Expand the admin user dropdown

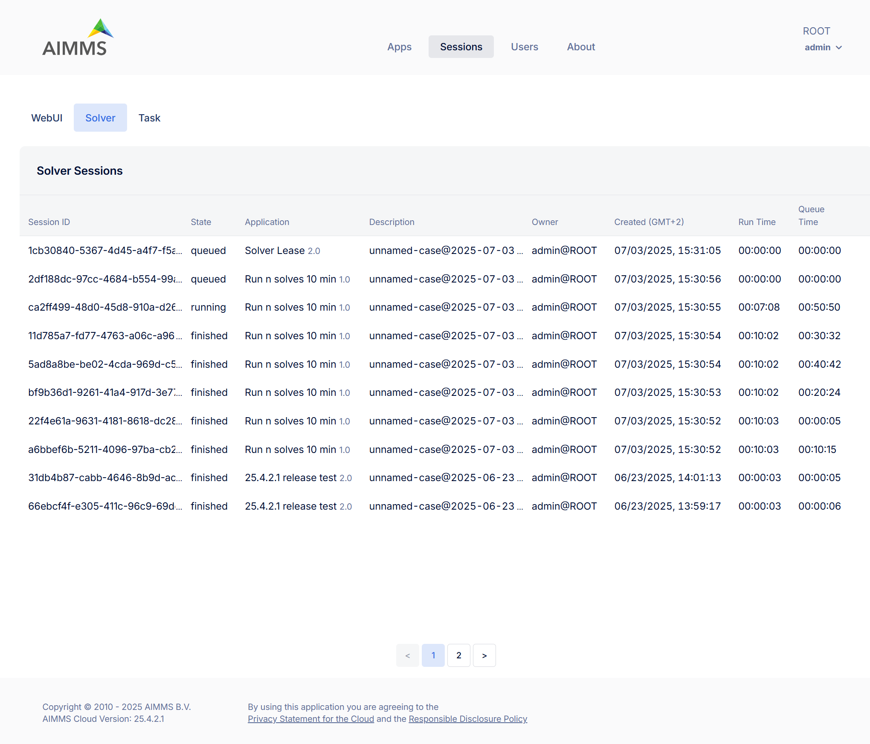tap(823, 47)
